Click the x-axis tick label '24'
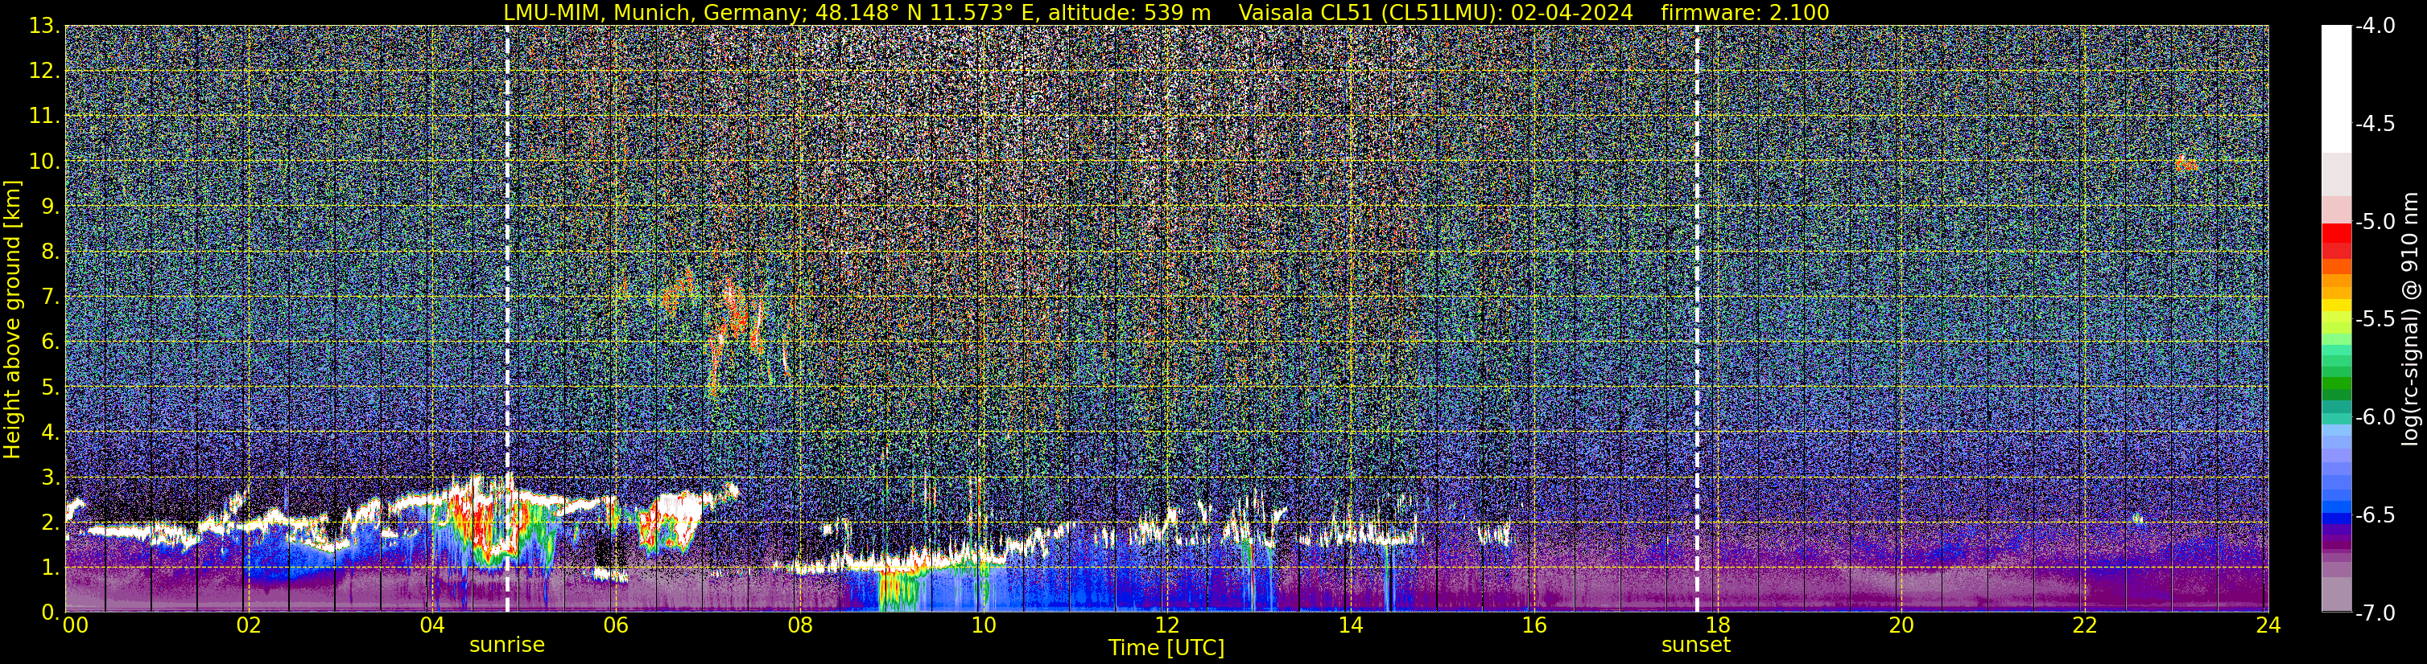This screenshot has height=664, width=2427. pyautogui.click(x=2268, y=625)
